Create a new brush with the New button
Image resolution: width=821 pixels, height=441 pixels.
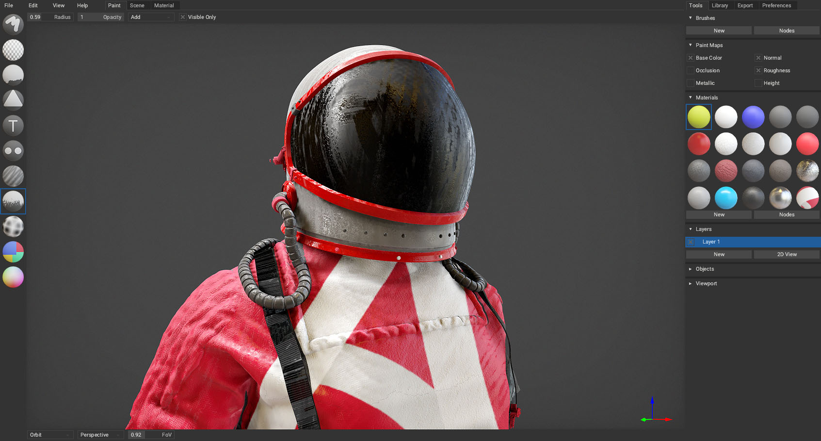718,30
